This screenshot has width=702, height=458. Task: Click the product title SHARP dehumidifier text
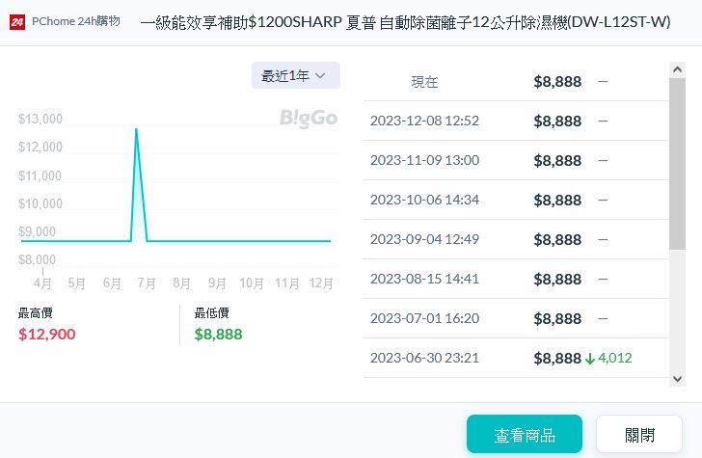405,21
